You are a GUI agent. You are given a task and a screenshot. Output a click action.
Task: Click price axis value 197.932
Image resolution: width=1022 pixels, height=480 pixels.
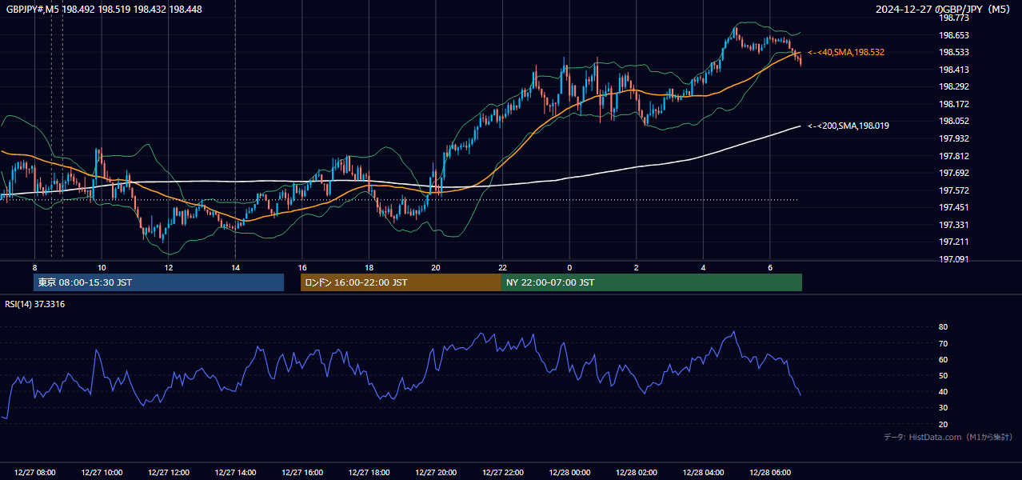click(954, 138)
